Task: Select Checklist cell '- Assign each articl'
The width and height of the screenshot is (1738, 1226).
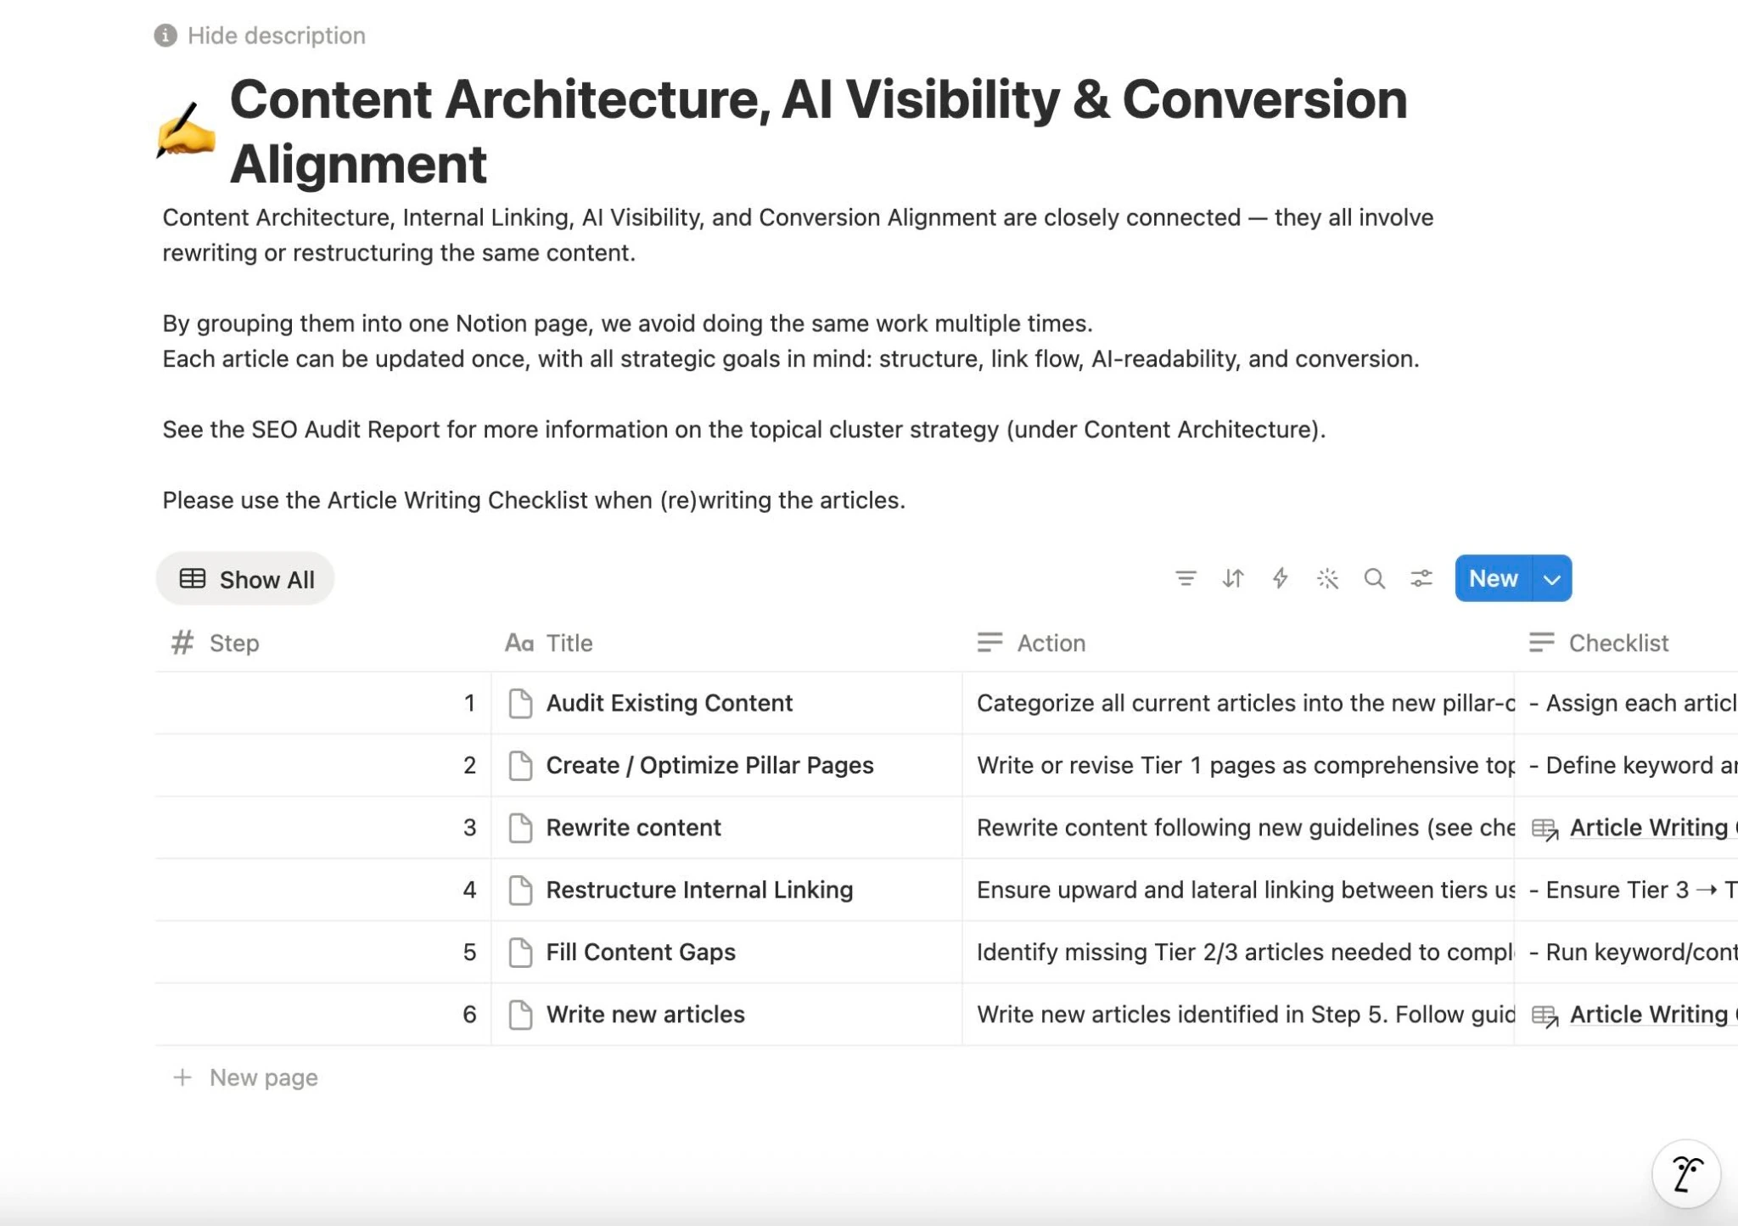Action: [1626, 703]
